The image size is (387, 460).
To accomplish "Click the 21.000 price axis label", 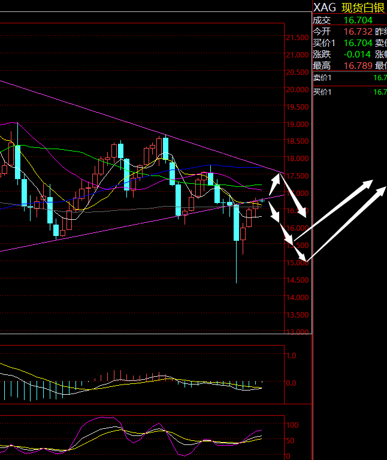I will pos(297,55).
